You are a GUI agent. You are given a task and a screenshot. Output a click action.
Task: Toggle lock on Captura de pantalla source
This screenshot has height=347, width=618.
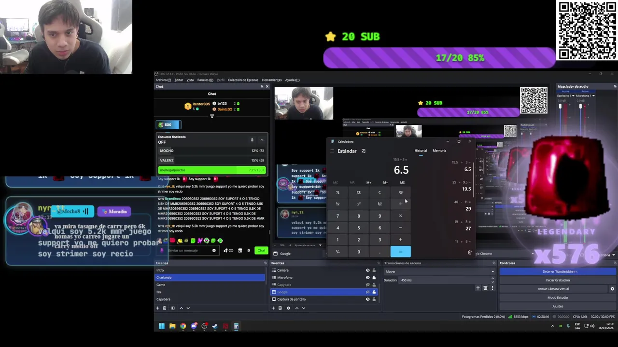point(374,299)
